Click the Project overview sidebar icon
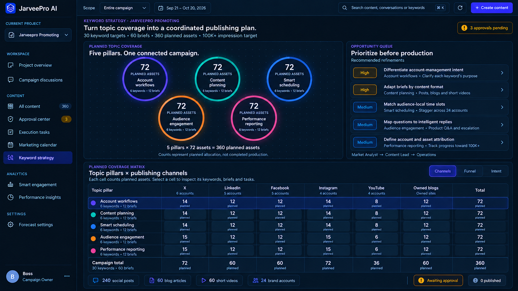The width and height of the screenshot is (518, 291). [11, 65]
